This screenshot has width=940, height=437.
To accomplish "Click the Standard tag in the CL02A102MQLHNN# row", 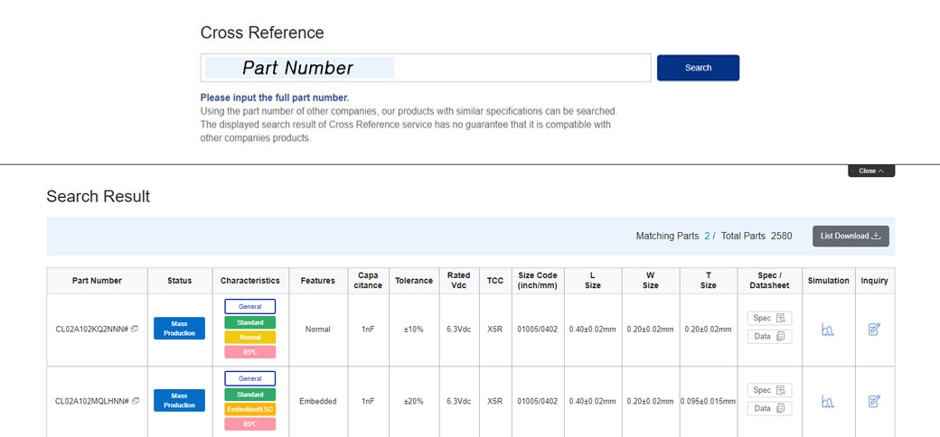I will (x=250, y=395).
